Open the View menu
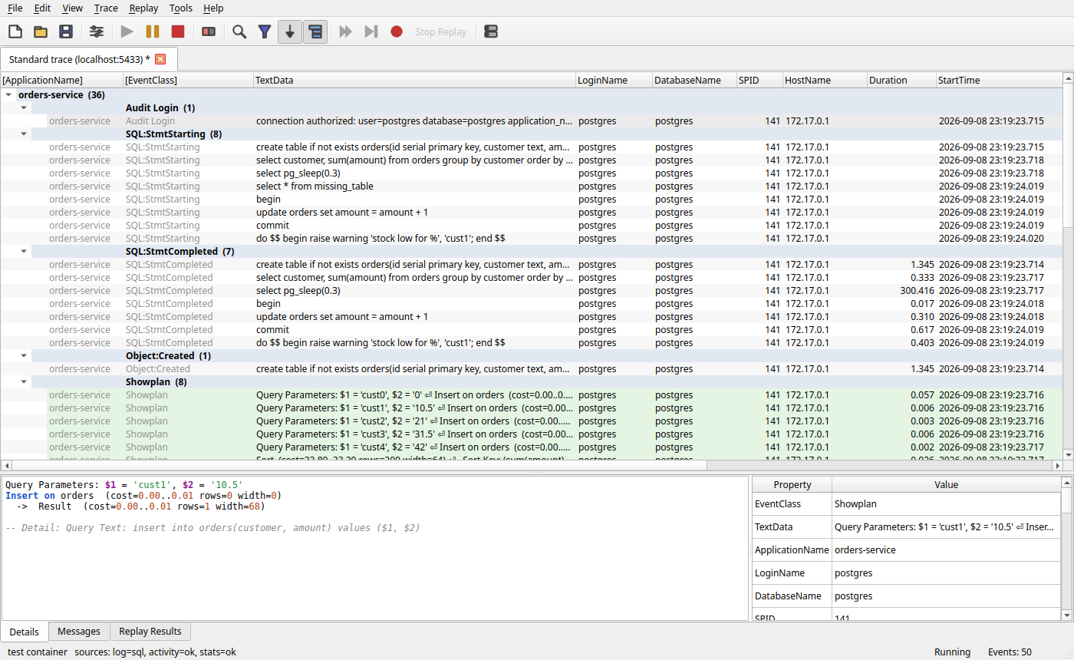 tap(73, 8)
